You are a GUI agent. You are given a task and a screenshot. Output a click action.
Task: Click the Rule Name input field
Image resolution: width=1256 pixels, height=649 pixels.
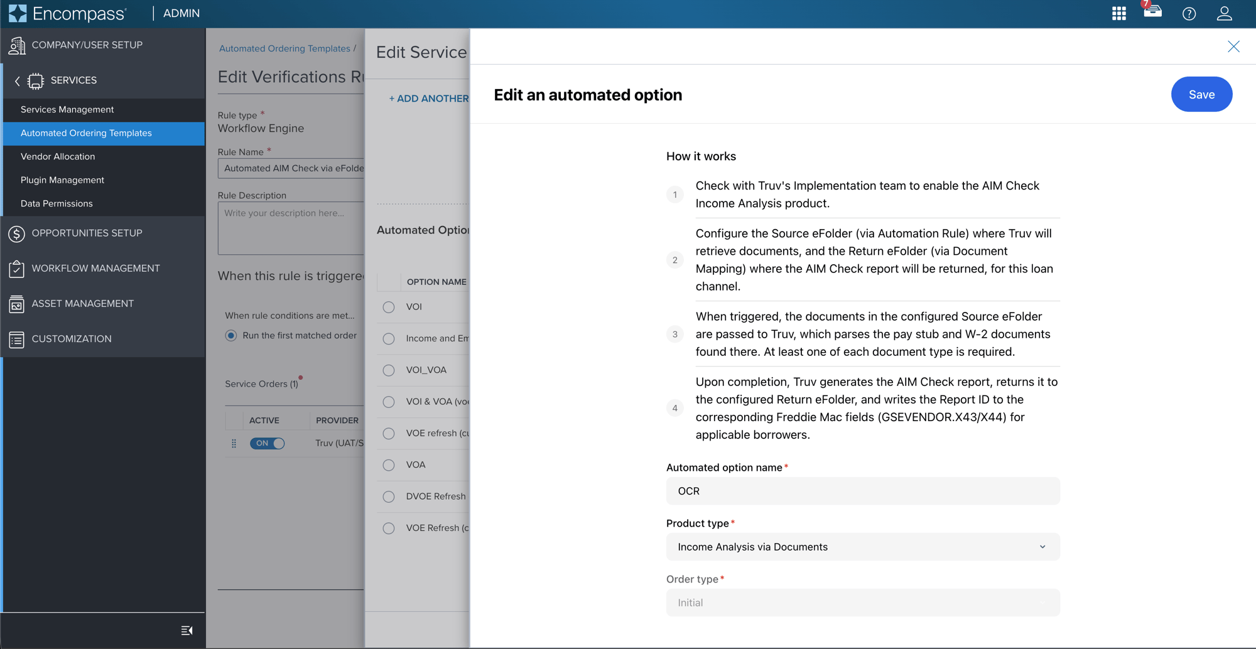(291, 168)
